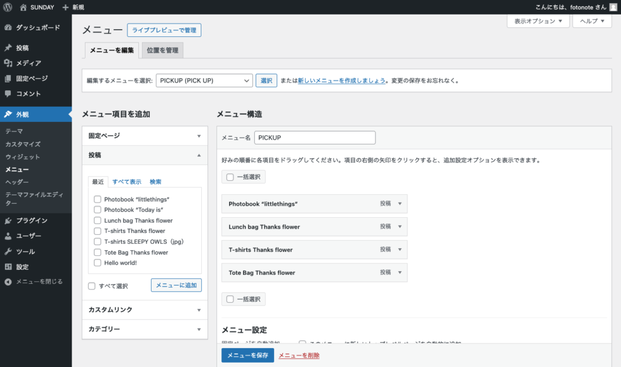The height and width of the screenshot is (367, 621).
Task: Switch to the すべて表示 posts tab
Action: [127, 181]
